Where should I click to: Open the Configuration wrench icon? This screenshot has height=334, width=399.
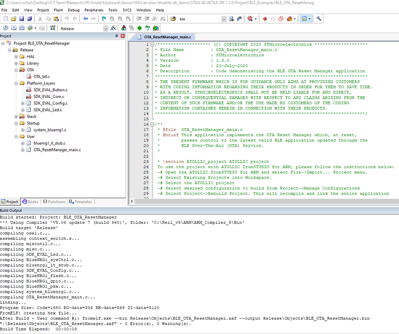(319, 19)
